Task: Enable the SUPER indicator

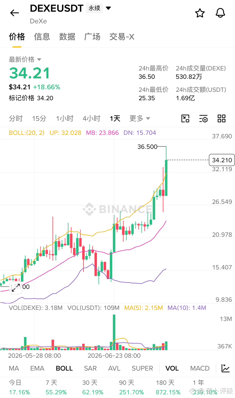Action: tap(142, 368)
